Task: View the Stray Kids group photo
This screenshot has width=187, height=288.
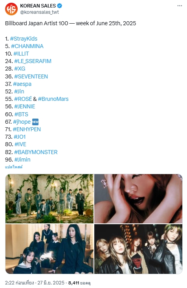Action: point(49,199)
